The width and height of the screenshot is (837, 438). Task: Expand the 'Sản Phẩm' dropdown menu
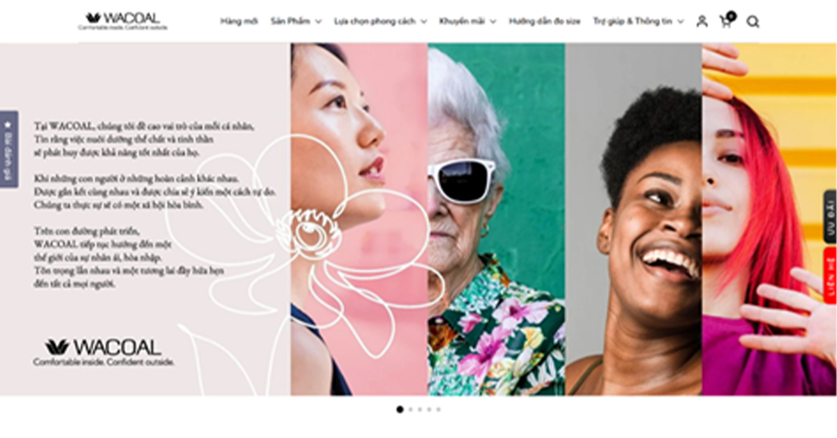296,22
